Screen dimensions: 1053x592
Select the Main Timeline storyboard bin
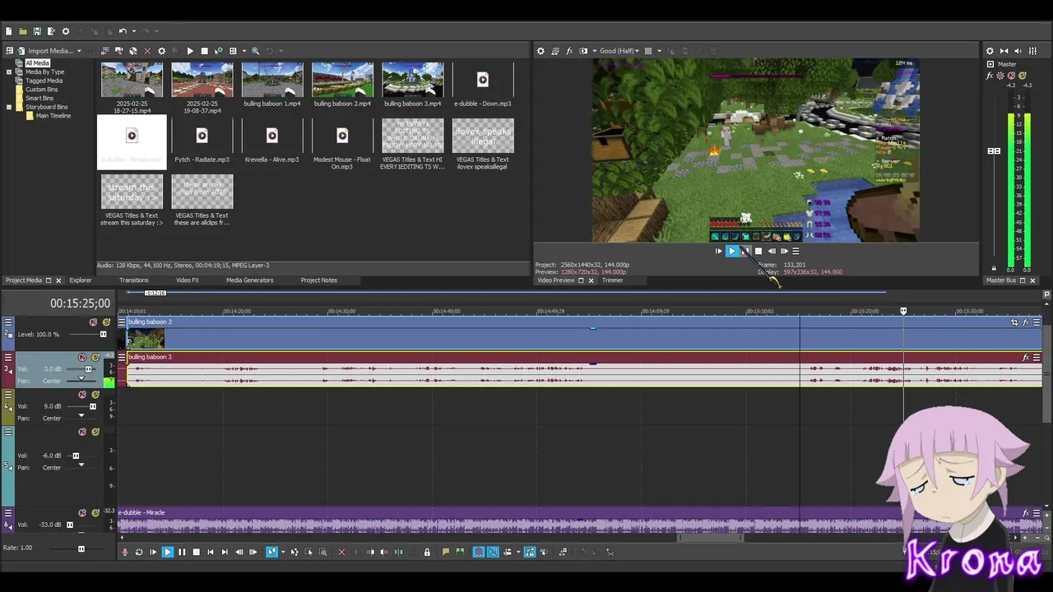(x=53, y=116)
